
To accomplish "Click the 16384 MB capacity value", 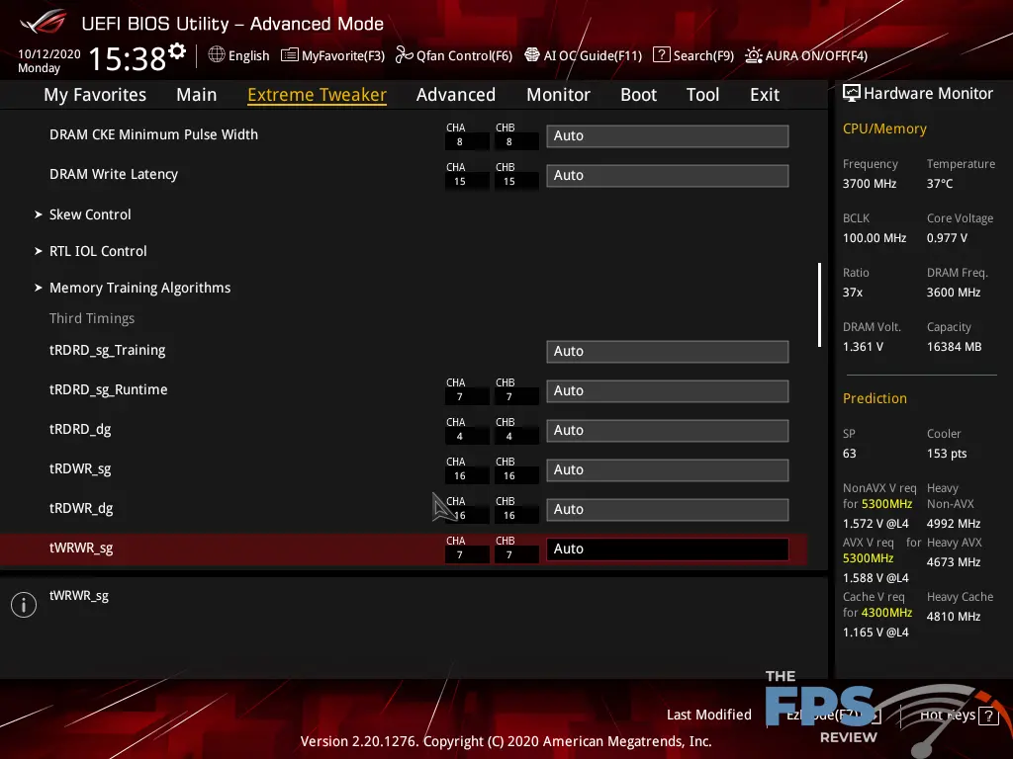I will point(955,347).
